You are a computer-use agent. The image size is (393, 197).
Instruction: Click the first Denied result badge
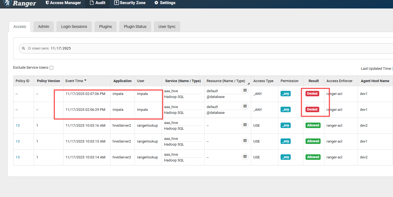[x=312, y=94]
